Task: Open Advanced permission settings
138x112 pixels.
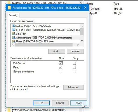Action: (73, 87)
